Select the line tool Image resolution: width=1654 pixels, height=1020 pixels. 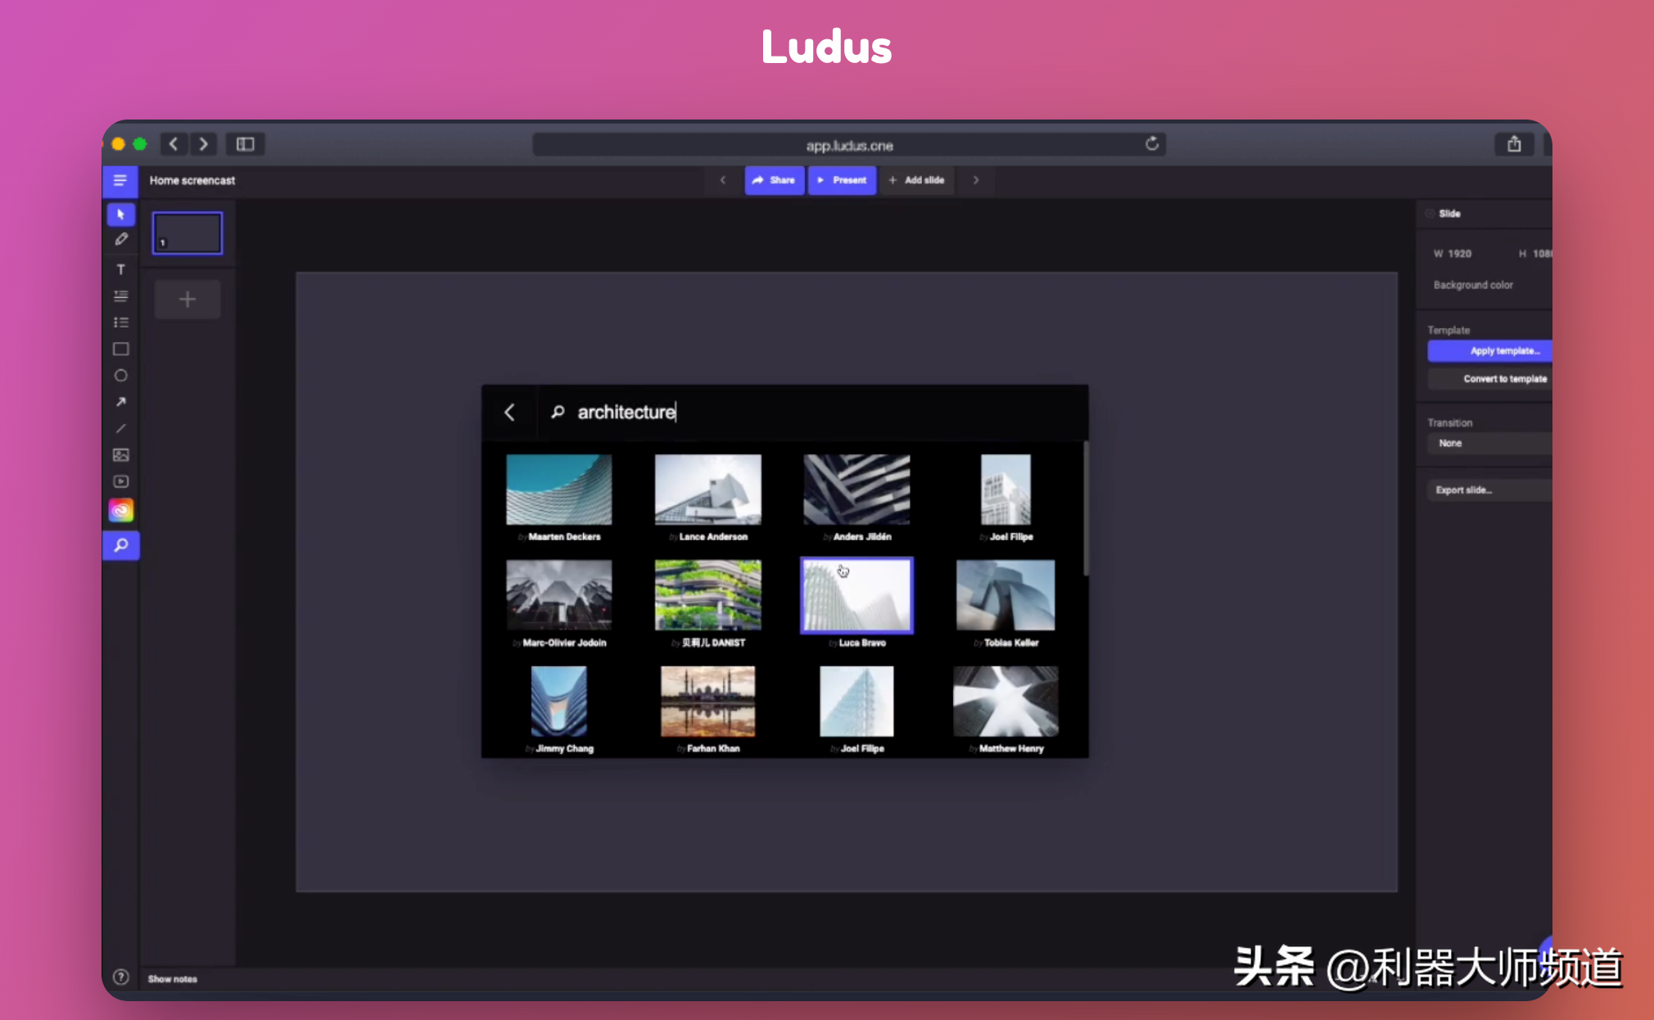point(121,428)
